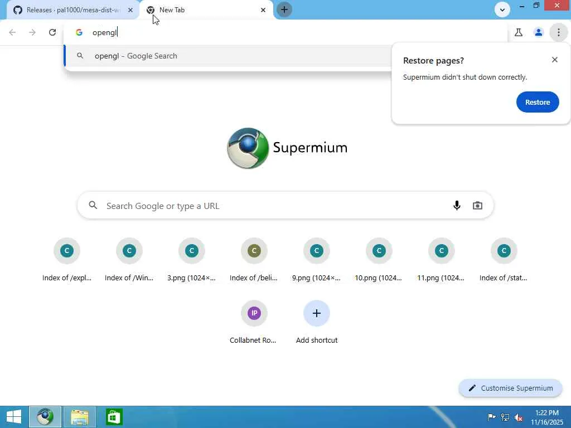Click the Add shortcut plus tile
Viewport: 571px width, 428px height.
coord(317,322)
